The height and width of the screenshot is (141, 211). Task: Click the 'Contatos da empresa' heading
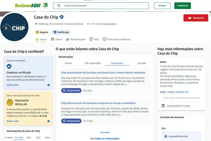[172, 117]
